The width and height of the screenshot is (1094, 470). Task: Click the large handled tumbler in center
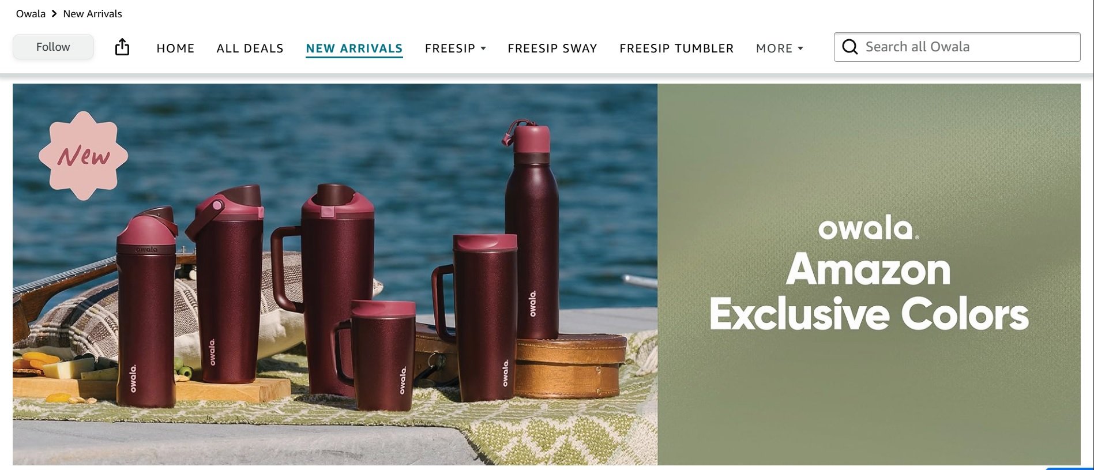pos(332,288)
